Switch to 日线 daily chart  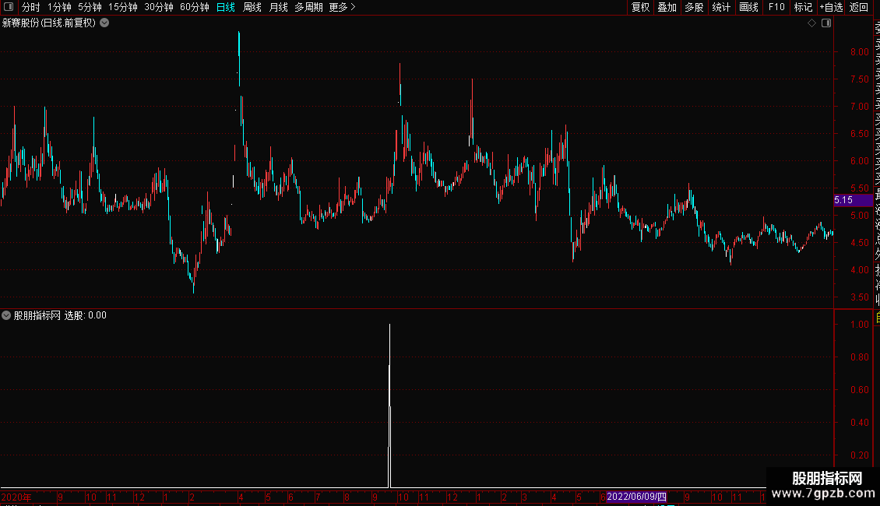[x=226, y=7]
